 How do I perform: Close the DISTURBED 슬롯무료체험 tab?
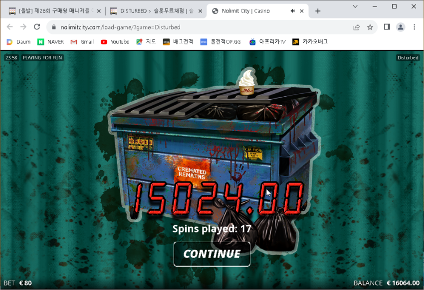[x=200, y=11]
